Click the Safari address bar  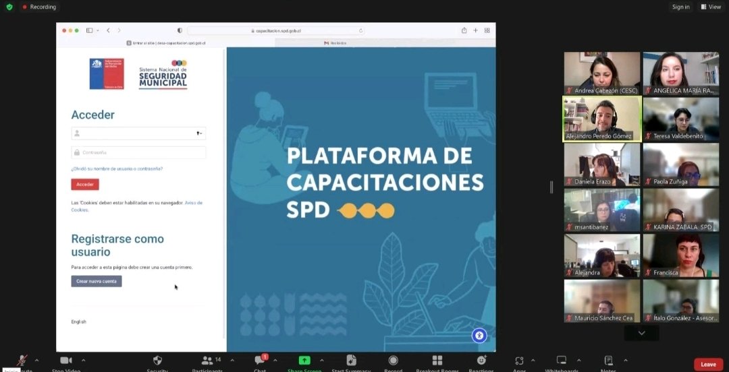pos(276,30)
